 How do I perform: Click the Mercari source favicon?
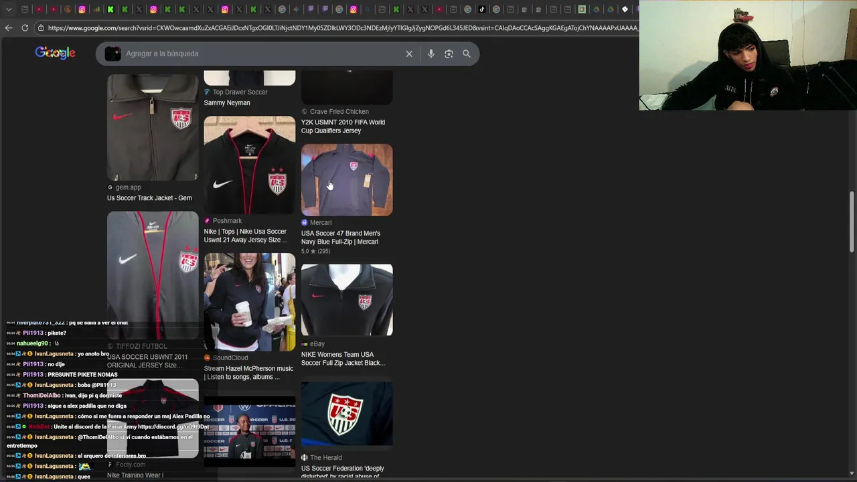click(x=304, y=222)
